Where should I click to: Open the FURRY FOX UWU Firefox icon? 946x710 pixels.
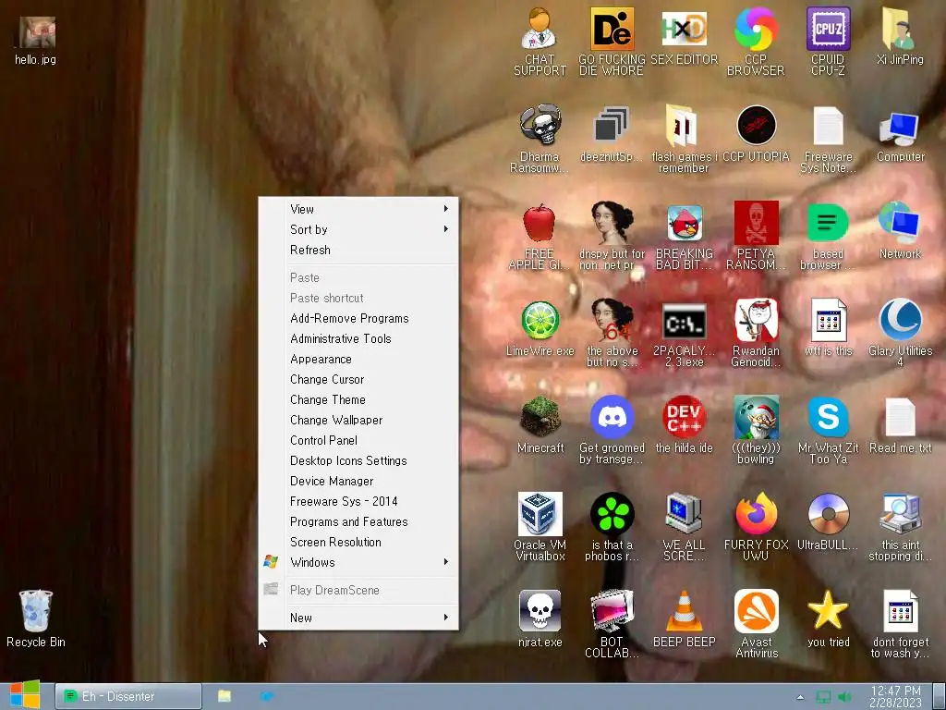click(756, 527)
